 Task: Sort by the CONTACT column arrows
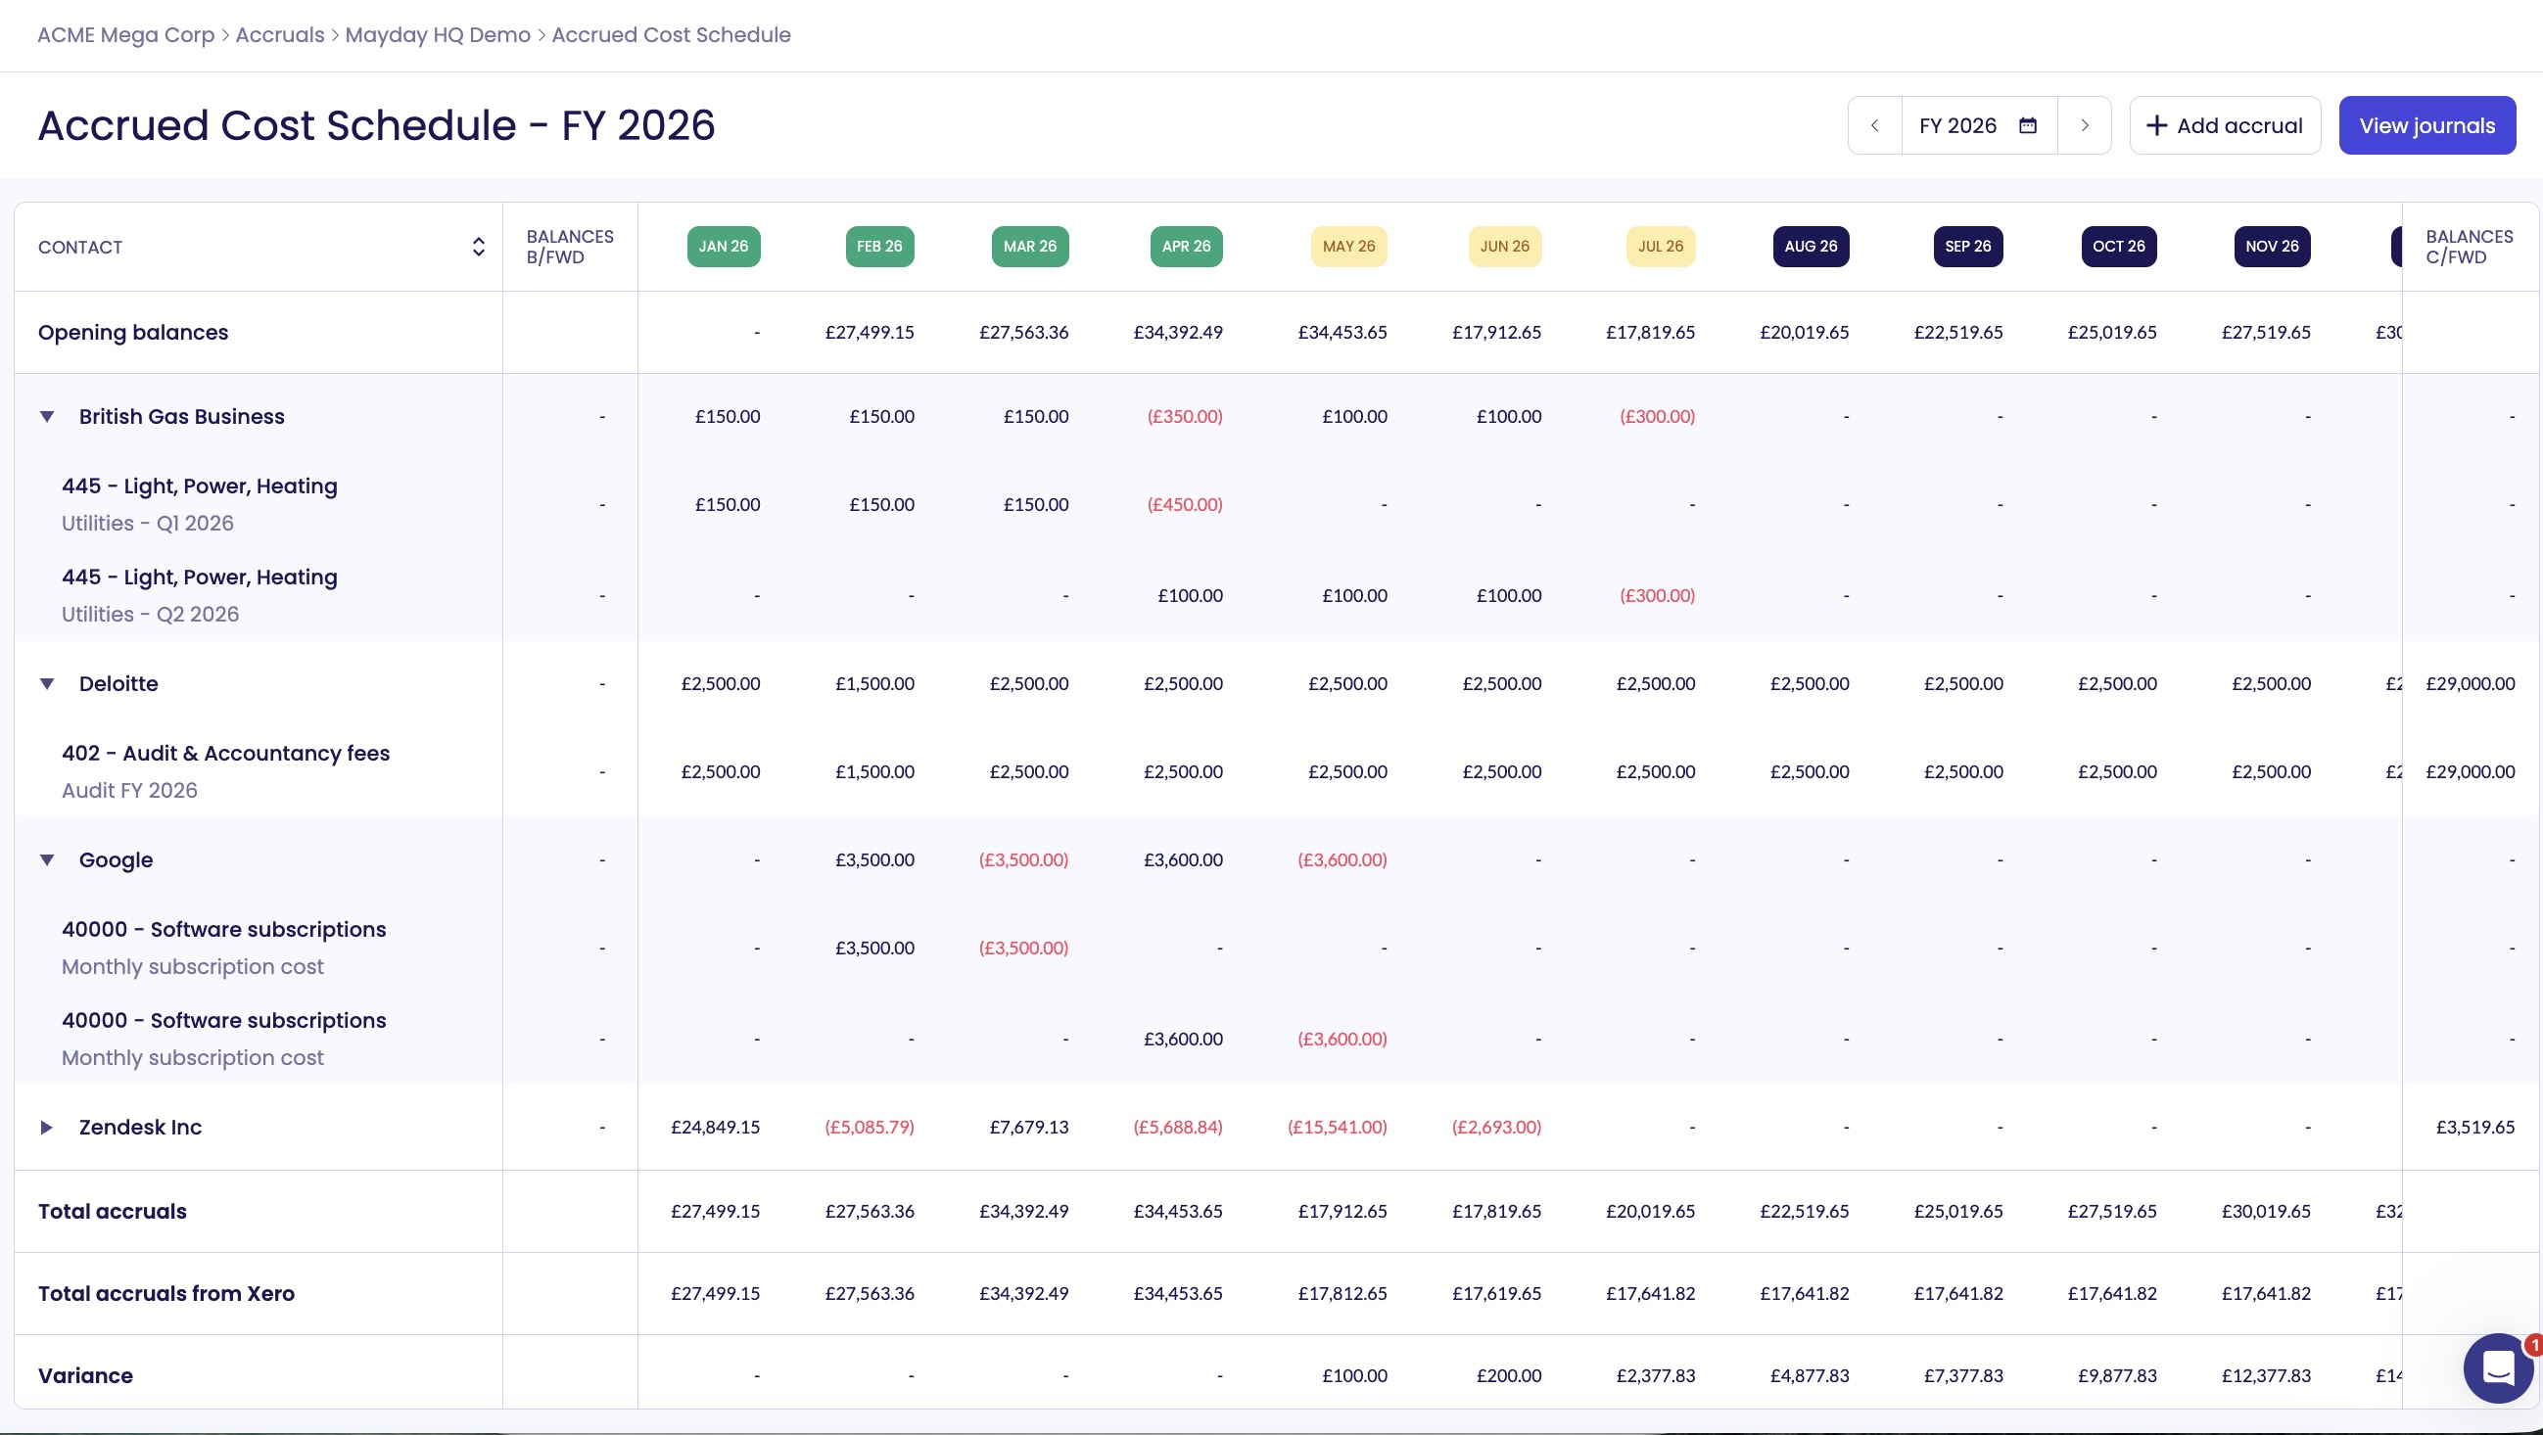point(478,247)
